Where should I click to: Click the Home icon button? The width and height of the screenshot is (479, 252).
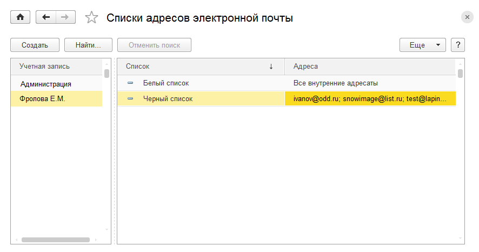[21, 17]
